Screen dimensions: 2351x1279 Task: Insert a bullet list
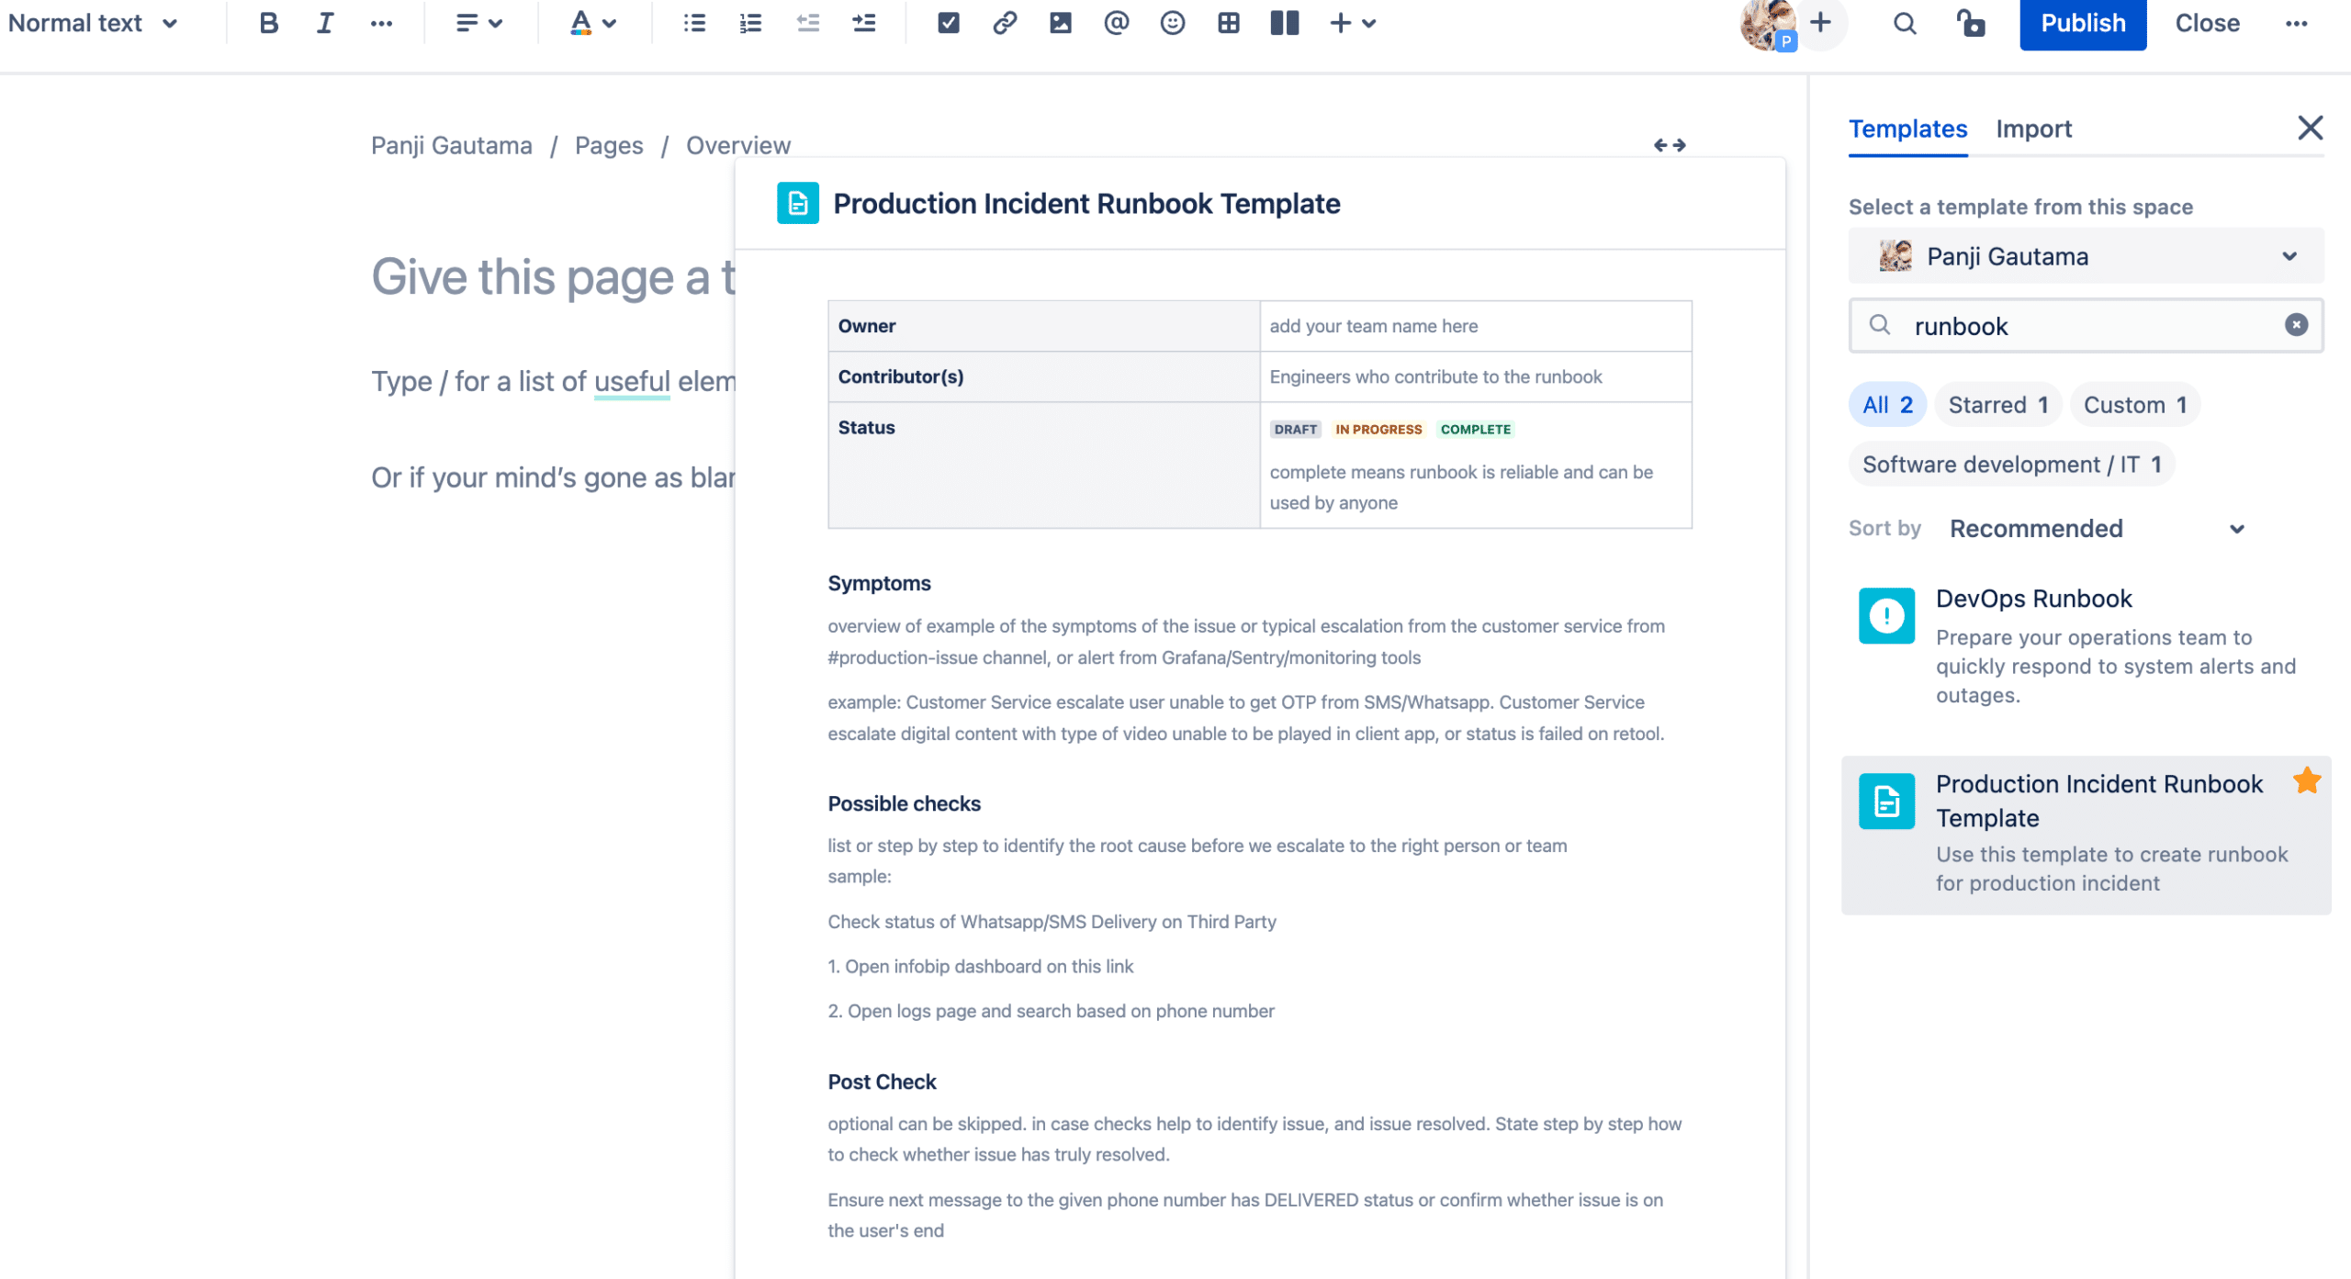[694, 23]
